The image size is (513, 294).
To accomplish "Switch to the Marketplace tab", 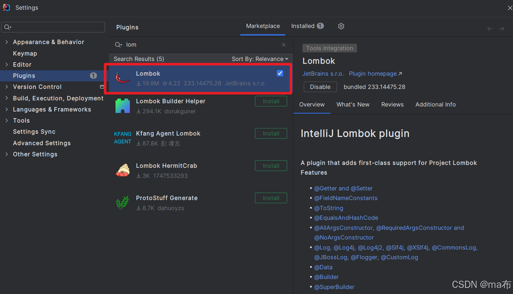I will [x=263, y=26].
